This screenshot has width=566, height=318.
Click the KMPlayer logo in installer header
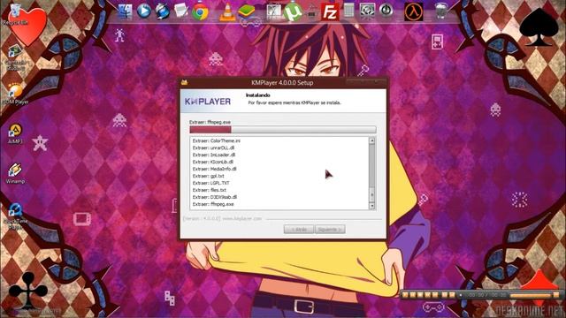pos(208,102)
